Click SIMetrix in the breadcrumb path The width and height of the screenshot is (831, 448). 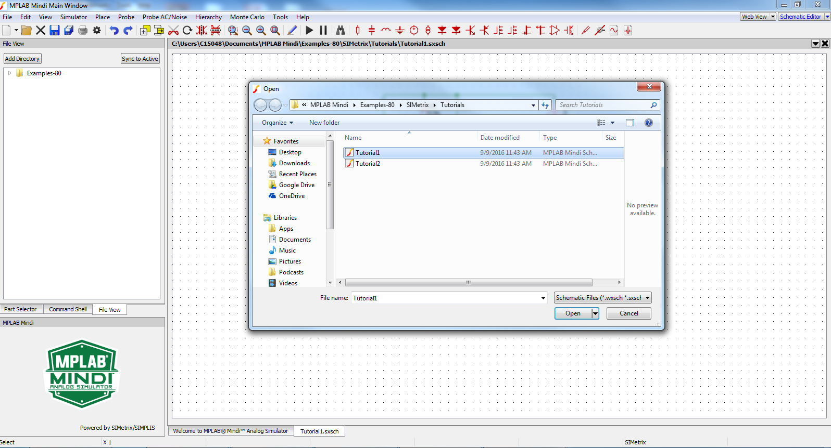point(418,105)
